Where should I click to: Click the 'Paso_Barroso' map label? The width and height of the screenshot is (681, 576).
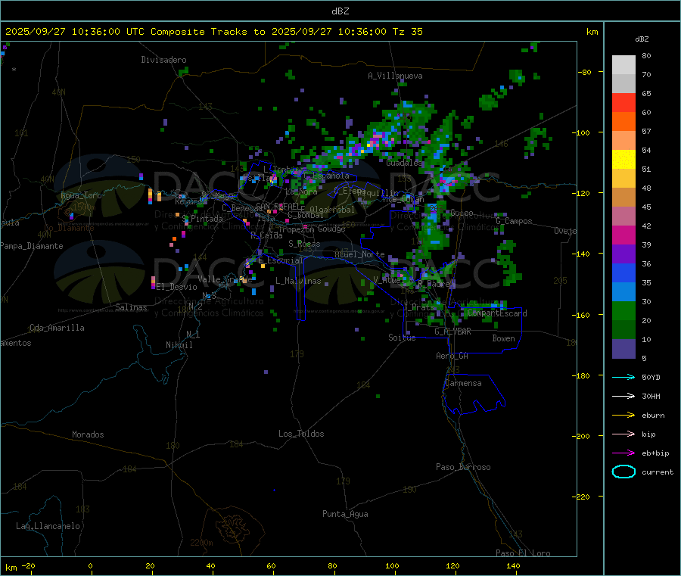click(463, 467)
